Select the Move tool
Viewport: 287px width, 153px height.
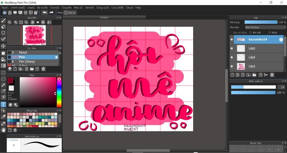(3, 46)
